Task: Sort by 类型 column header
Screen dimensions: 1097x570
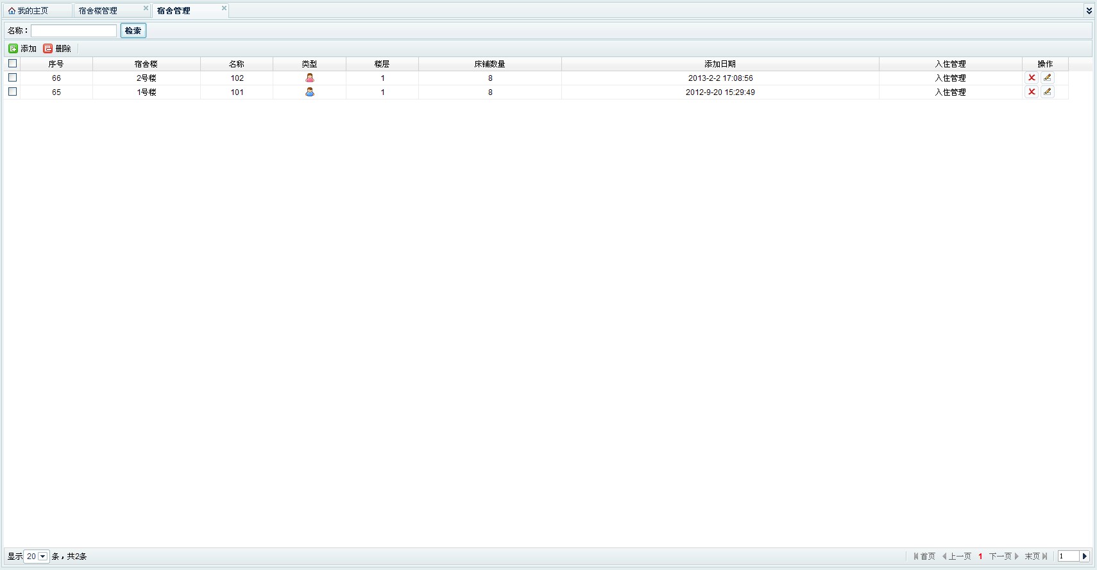Action: [309, 64]
